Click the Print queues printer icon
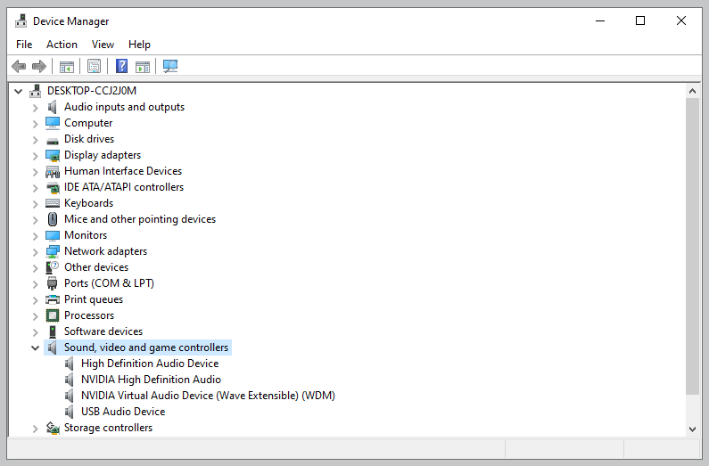Viewport: 709px width, 466px height. point(53,299)
